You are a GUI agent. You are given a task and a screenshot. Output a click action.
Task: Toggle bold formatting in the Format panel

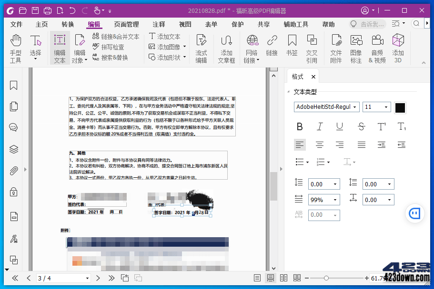click(300, 126)
